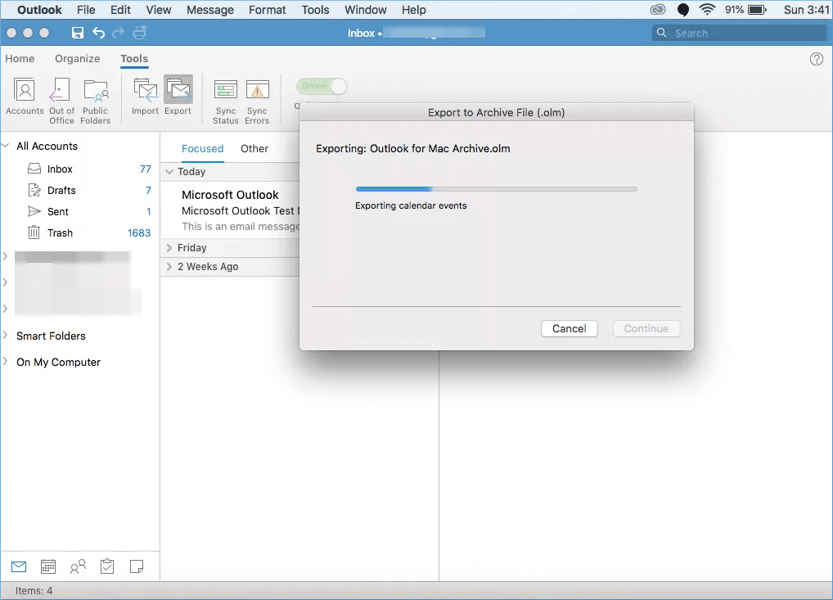Open Public Folders
Viewport: 833px width, 600px height.
tap(96, 101)
